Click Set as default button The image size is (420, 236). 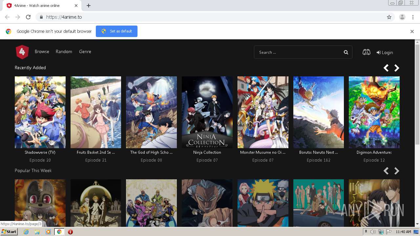pos(116,31)
